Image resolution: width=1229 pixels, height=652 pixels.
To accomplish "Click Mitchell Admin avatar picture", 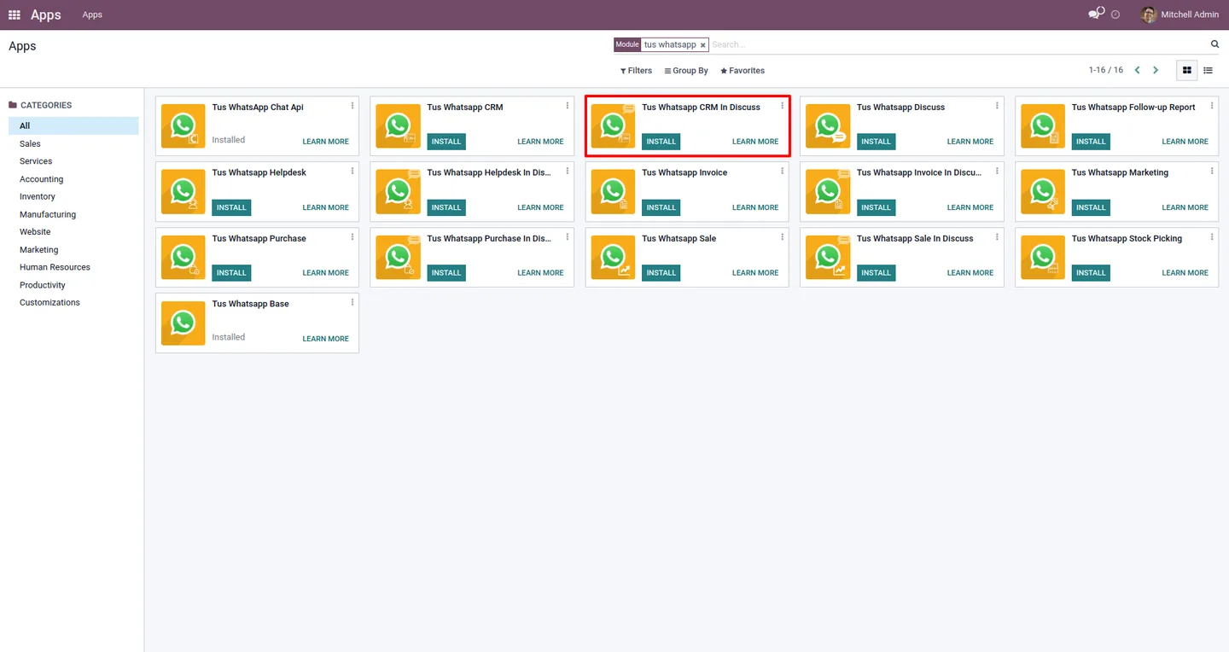I will click(x=1149, y=15).
